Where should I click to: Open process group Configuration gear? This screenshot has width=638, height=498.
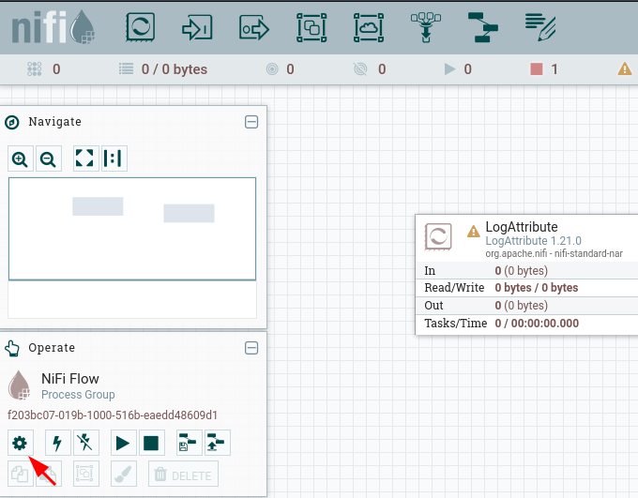pyautogui.click(x=20, y=443)
